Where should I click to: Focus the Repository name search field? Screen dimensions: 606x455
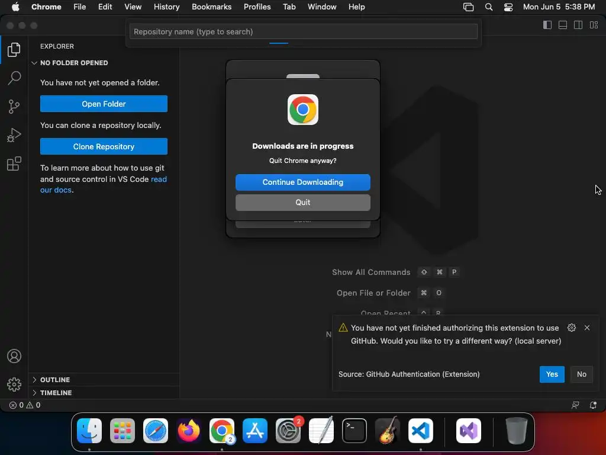[304, 32]
